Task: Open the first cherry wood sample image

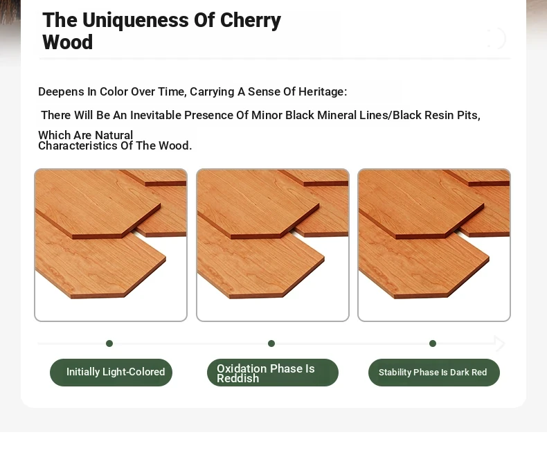Action: [x=111, y=245]
